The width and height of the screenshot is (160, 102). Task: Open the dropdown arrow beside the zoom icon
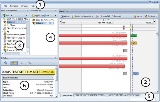point(99,16)
